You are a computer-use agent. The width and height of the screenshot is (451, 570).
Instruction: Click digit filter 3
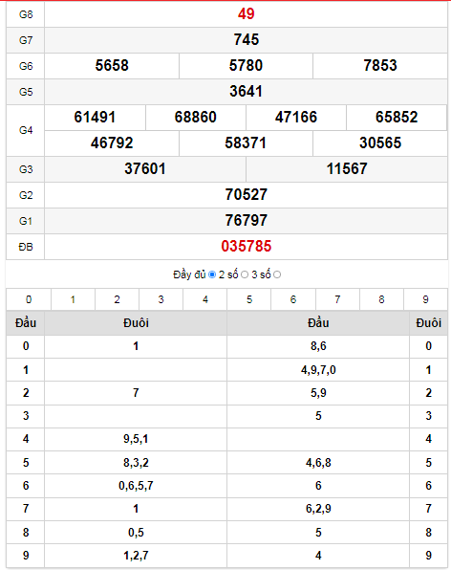[x=161, y=299]
